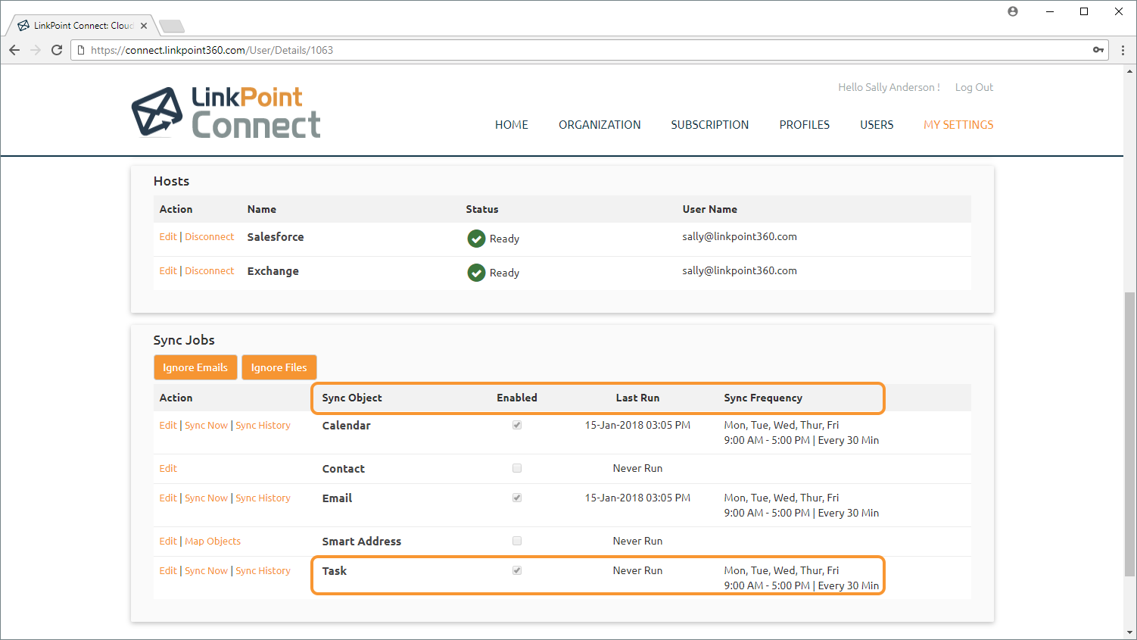Toggle the Task enabled checkbox
The height and width of the screenshot is (640, 1137).
[517, 570]
